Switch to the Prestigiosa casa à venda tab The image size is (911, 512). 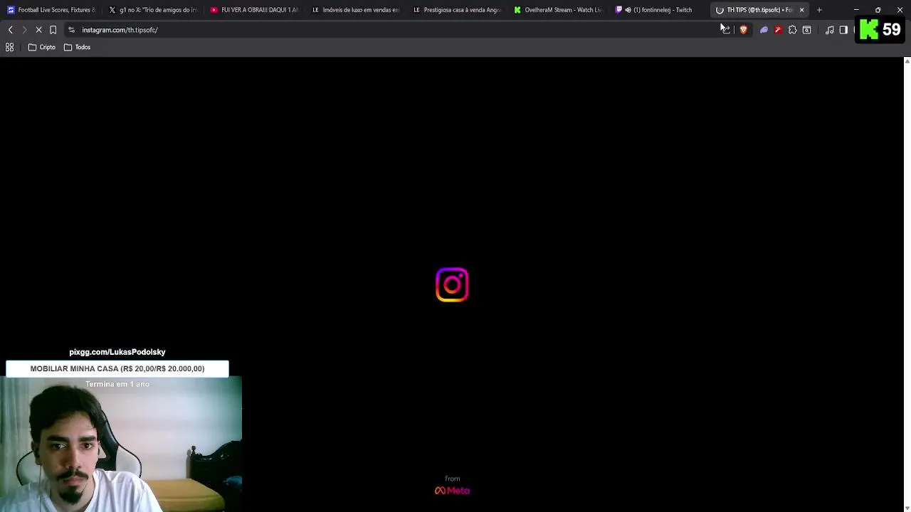click(457, 10)
